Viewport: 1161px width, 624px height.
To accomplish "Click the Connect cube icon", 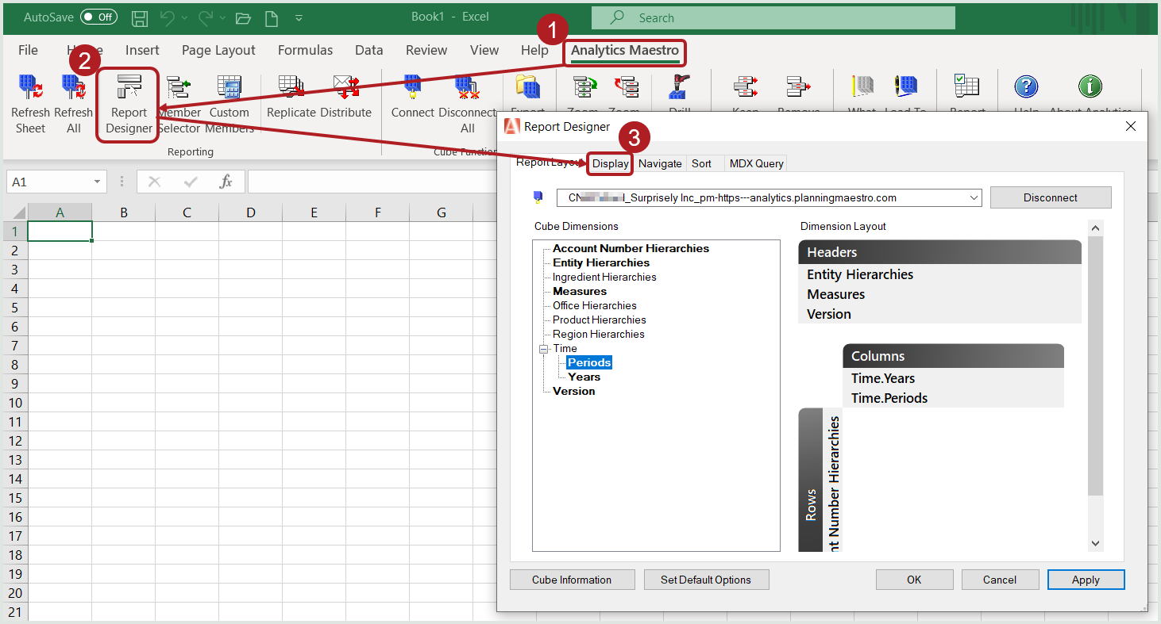I will [x=412, y=87].
